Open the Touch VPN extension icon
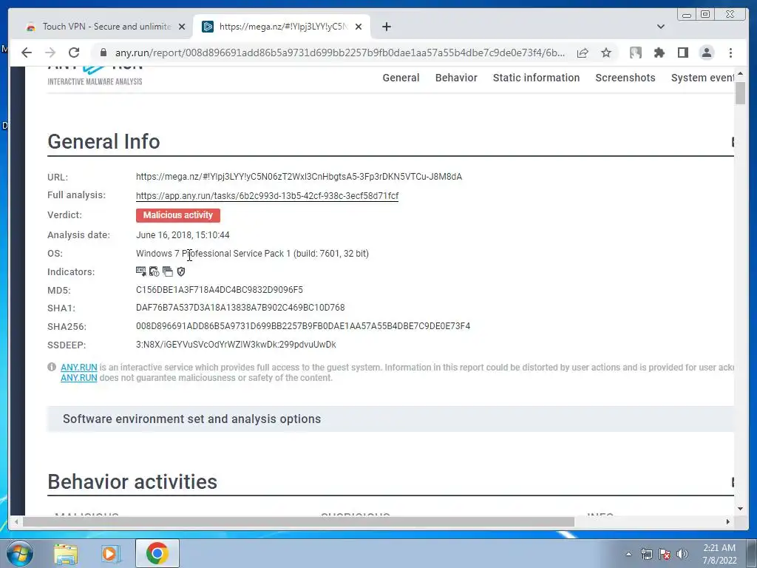The image size is (757, 568). tap(635, 53)
